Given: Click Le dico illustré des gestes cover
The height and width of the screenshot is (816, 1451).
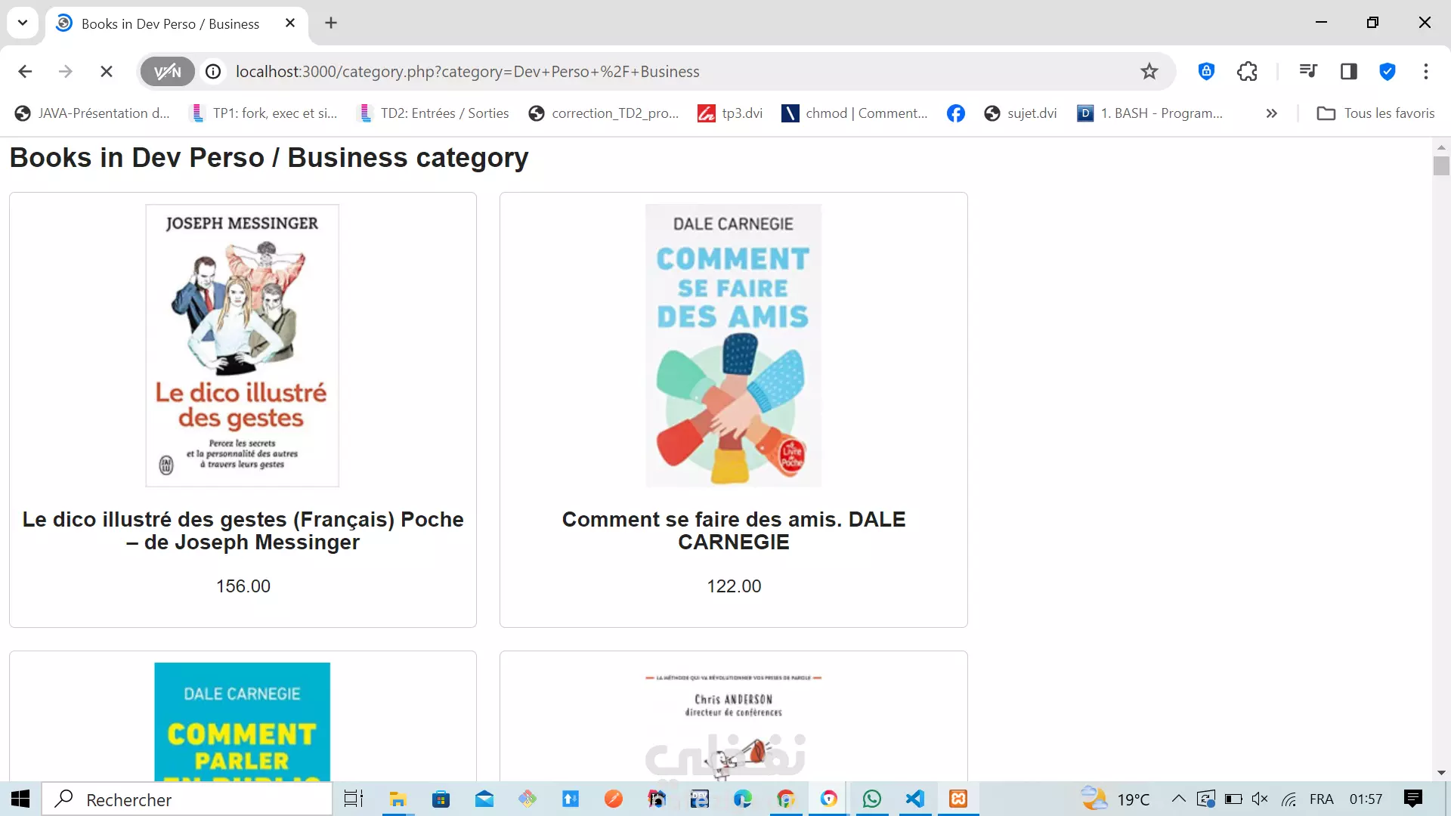Looking at the screenshot, I should pos(243,345).
